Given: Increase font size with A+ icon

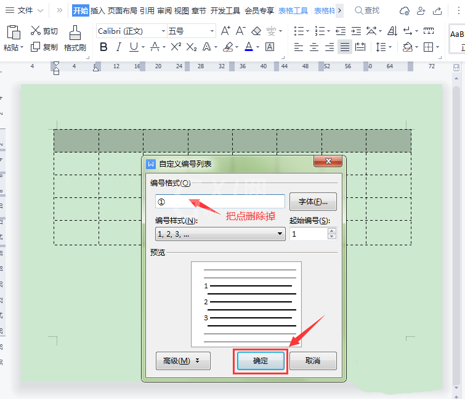Looking at the screenshot, I should [225, 31].
